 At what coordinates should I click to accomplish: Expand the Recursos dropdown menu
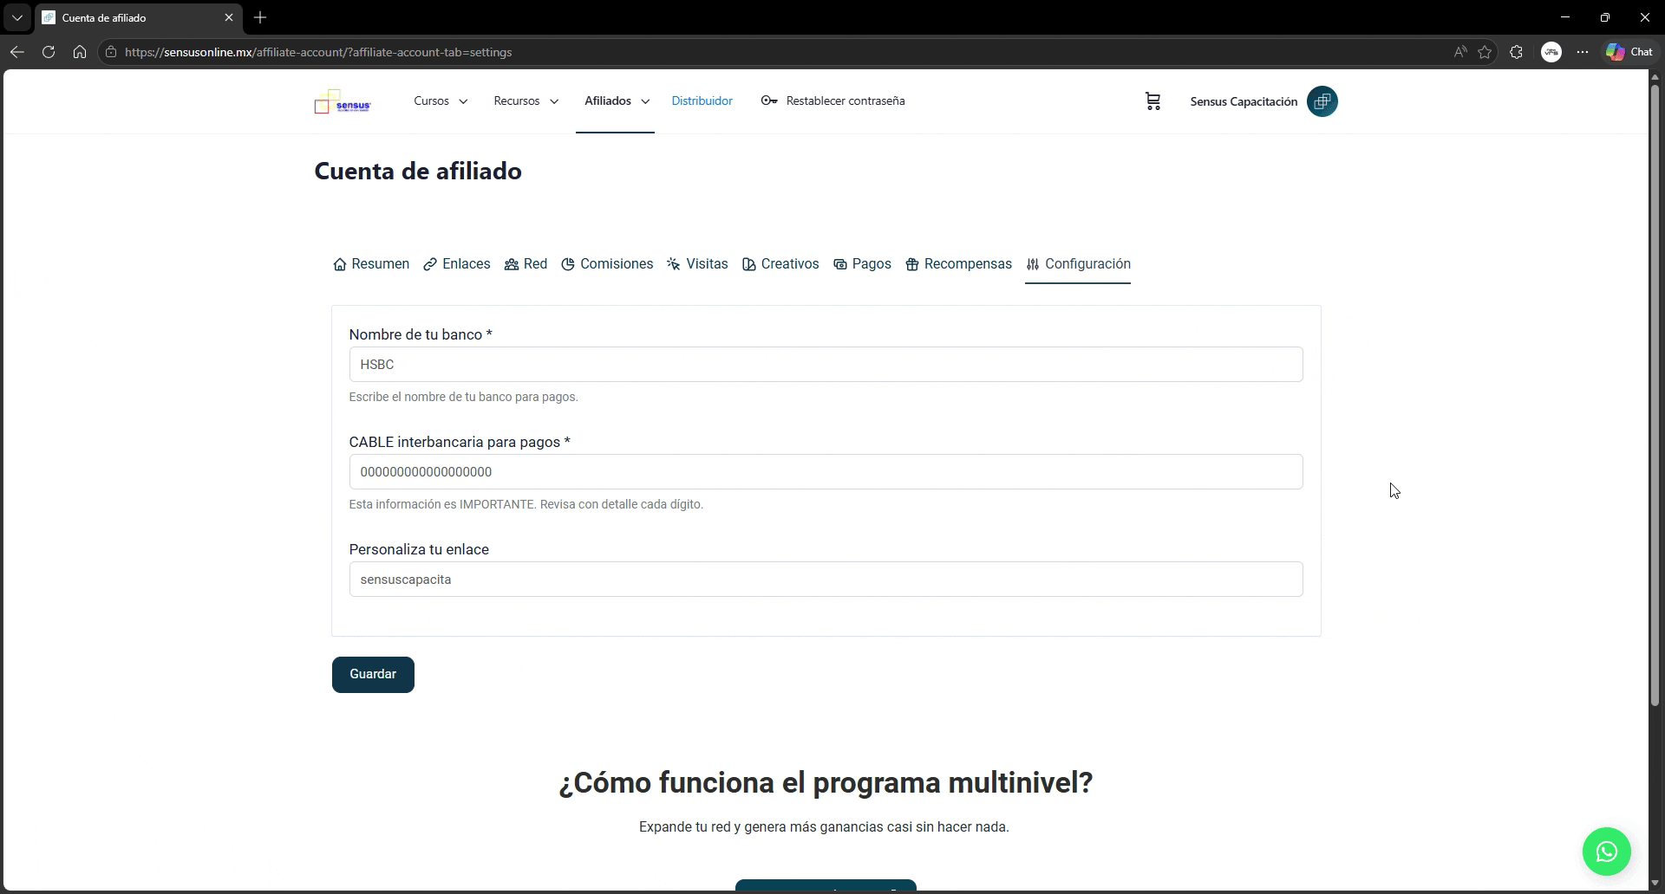pyautogui.click(x=526, y=101)
